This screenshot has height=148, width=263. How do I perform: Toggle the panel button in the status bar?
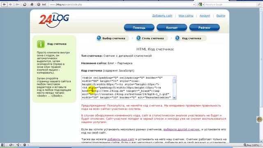pos(3,145)
